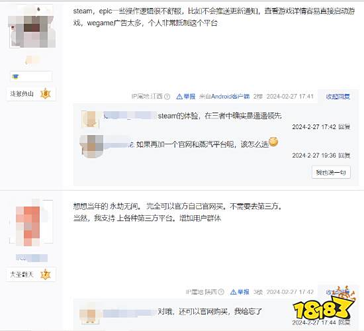Click the IP location help icon on Shaanxi post

click(x=221, y=292)
